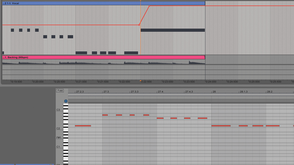Click the automation breakpoint at the ramp's start

click(139, 25)
